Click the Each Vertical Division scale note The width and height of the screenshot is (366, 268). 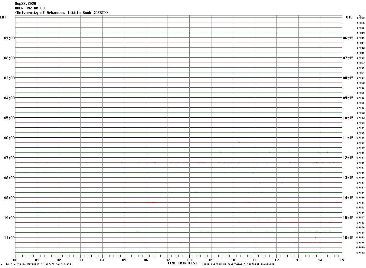(38, 264)
